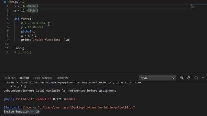This screenshot has height=116, width=207.
Task: Click the 'func()' call on line 11
Action: pyautogui.click(x=19, y=48)
